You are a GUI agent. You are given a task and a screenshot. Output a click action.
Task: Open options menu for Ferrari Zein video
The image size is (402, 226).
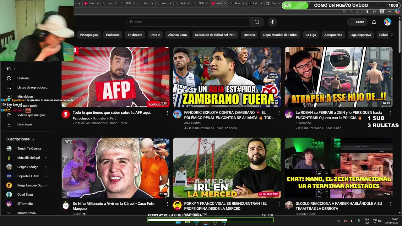point(391,113)
